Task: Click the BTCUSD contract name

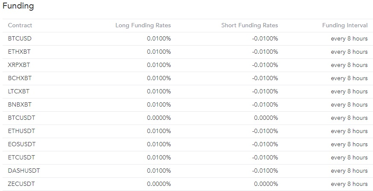Action: [20, 38]
